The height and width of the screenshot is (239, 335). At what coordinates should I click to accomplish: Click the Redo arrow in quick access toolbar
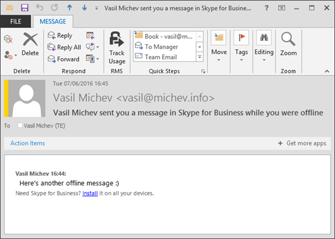[x=54, y=8]
